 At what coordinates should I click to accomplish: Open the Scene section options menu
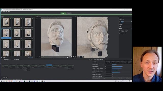[131, 29]
